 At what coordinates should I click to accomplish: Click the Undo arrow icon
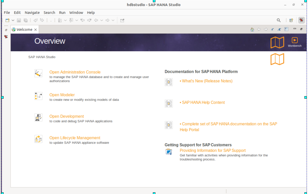pos(36,20)
